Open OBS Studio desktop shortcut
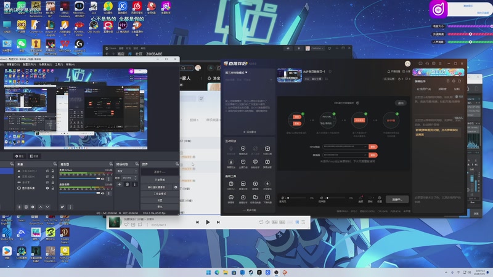Viewport: 493px width, 277px height. 94,26
